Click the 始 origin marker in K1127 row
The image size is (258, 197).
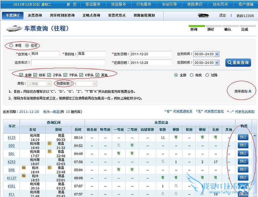(x=24, y=175)
